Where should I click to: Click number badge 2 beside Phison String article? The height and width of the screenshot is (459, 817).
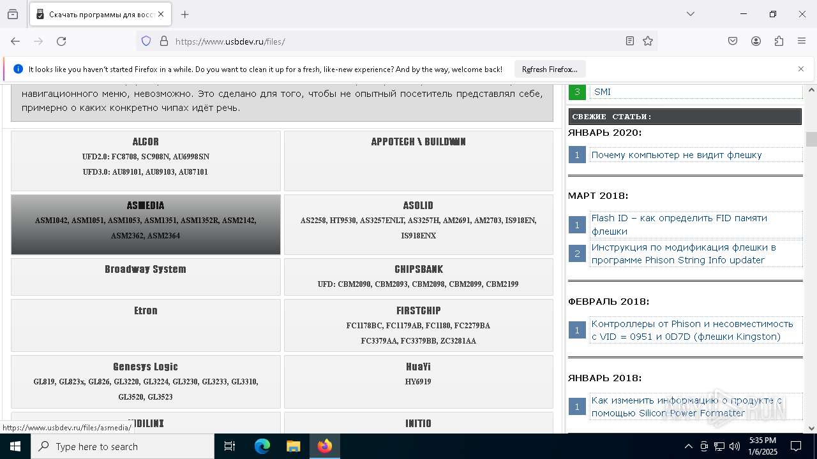(x=577, y=254)
